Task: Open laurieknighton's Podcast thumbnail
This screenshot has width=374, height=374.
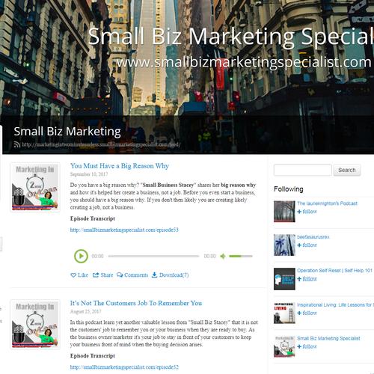Action: pos(284,212)
